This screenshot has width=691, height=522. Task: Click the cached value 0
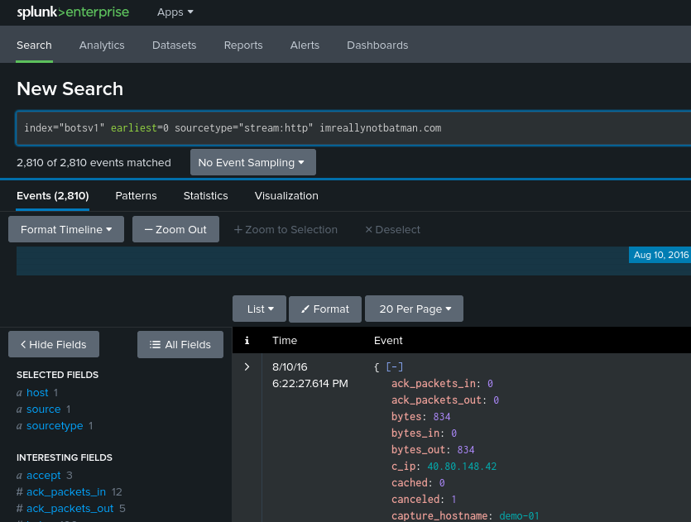pyautogui.click(x=442, y=483)
